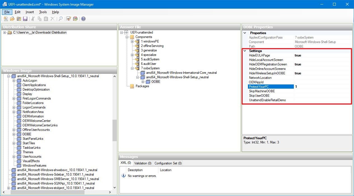Select 3 generalize pass
354x196 pixels.
click(149, 50)
